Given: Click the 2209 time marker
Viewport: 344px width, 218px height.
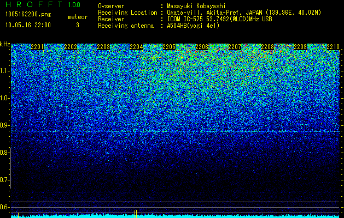Looking at the screenshot, I should coord(300,47).
